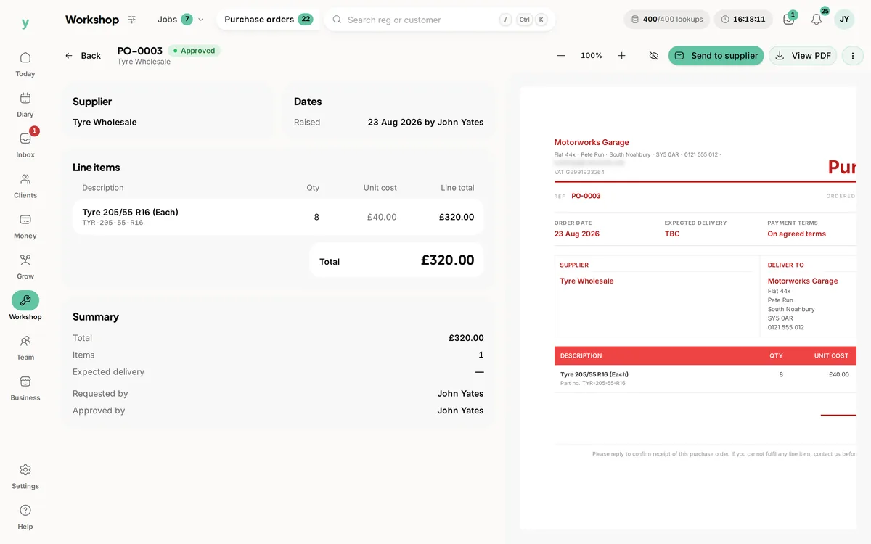Screen dimensions: 871x544
Task: Click the PO-0003 heading title
Action: 140,51
